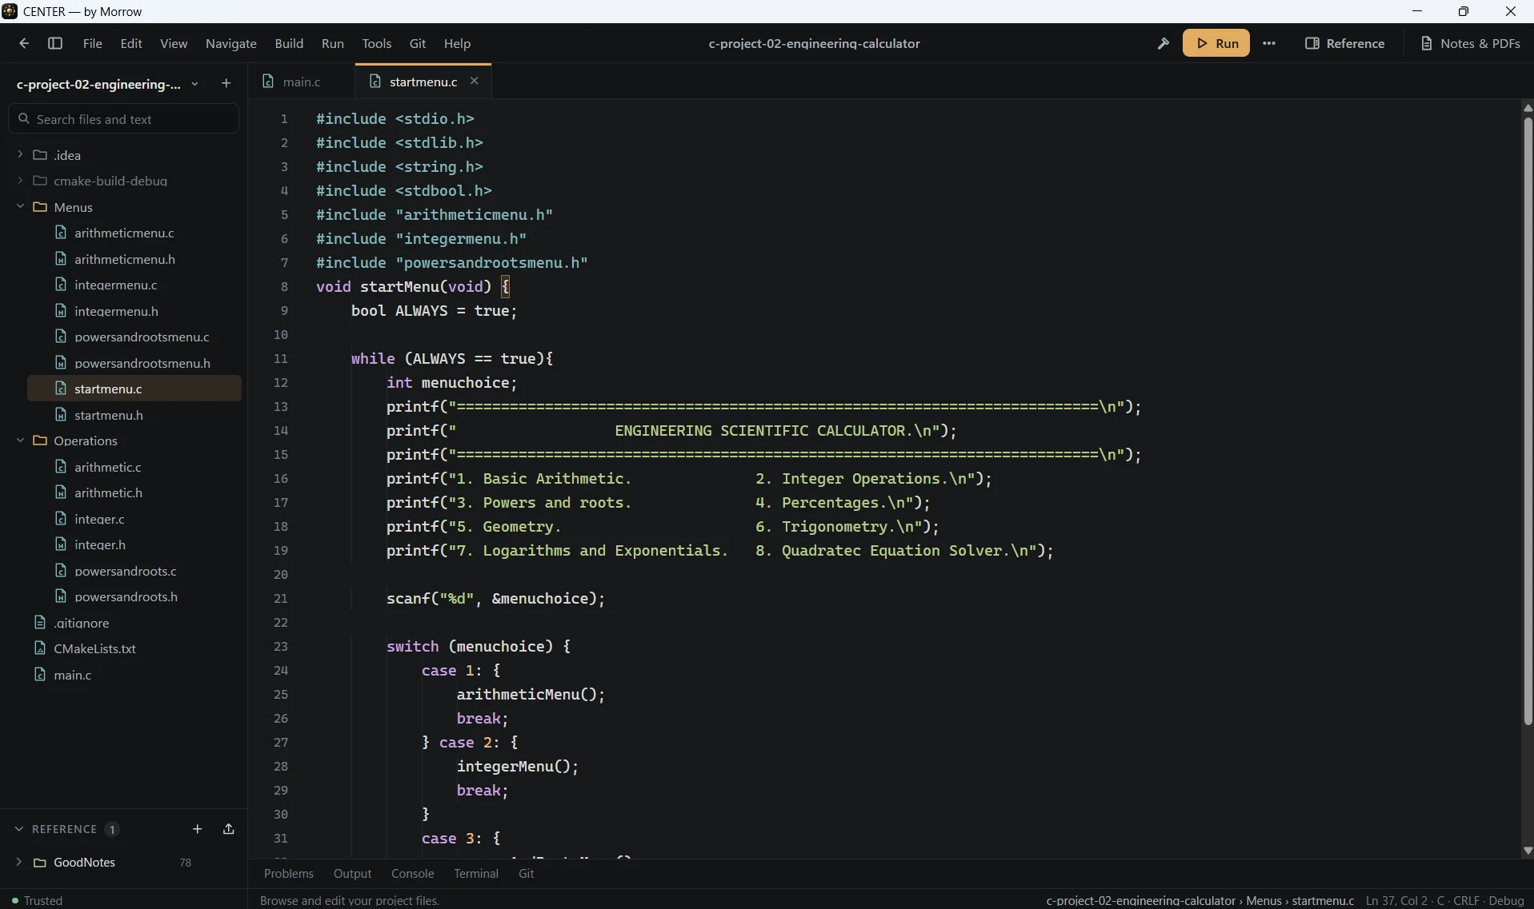Click scrollbar down arrow in editor
The height and width of the screenshot is (909, 1534).
(x=1528, y=851)
